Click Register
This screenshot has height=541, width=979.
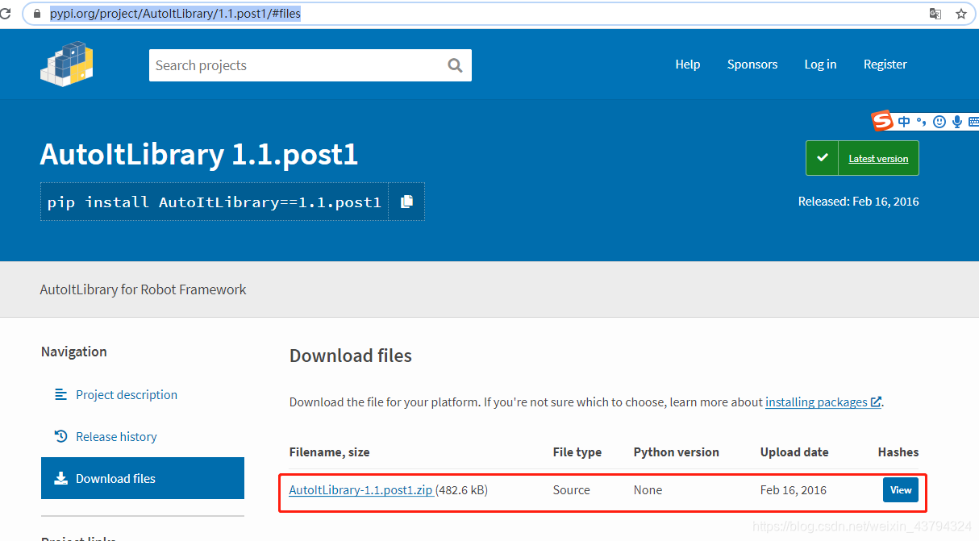click(x=885, y=65)
